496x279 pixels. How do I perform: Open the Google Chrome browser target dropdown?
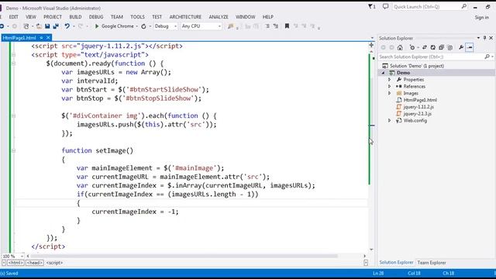pyautogui.click(x=137, y=26)
